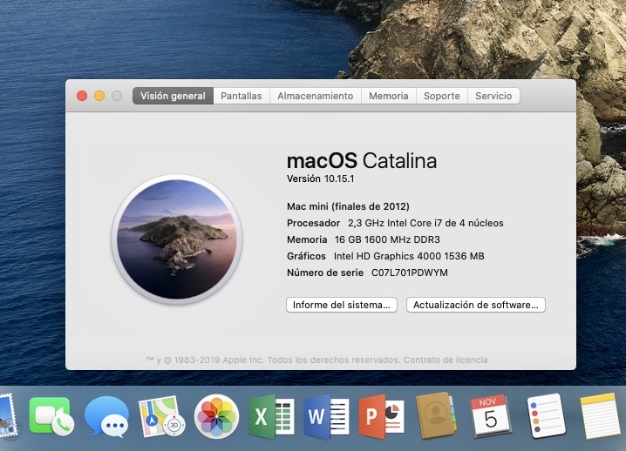The height and width of the screenshot is (451, 626).
Task: Open Messages from the Dock
Action: pos(106,416)
